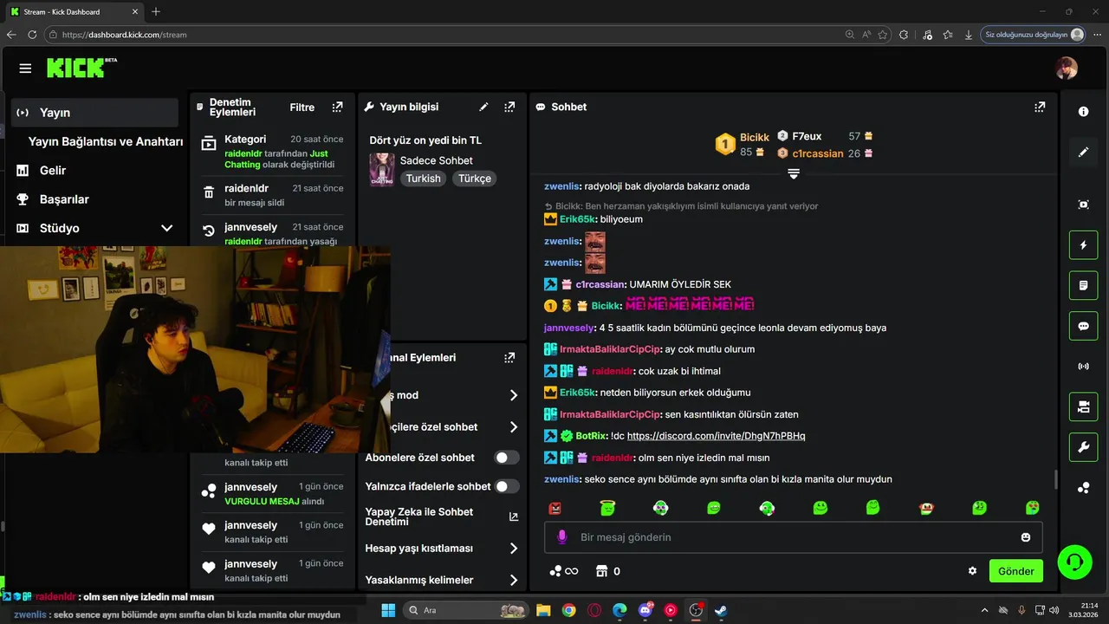Click the Siz olduğunuzu doğrulayın profile button

click(x=1034, y=35)
